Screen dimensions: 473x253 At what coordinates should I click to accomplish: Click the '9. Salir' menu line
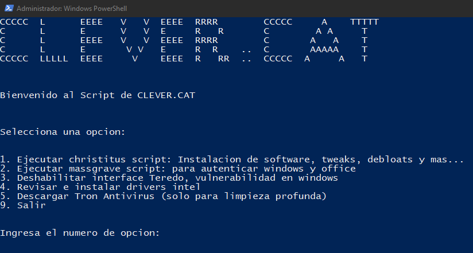(x=23, y=205)
